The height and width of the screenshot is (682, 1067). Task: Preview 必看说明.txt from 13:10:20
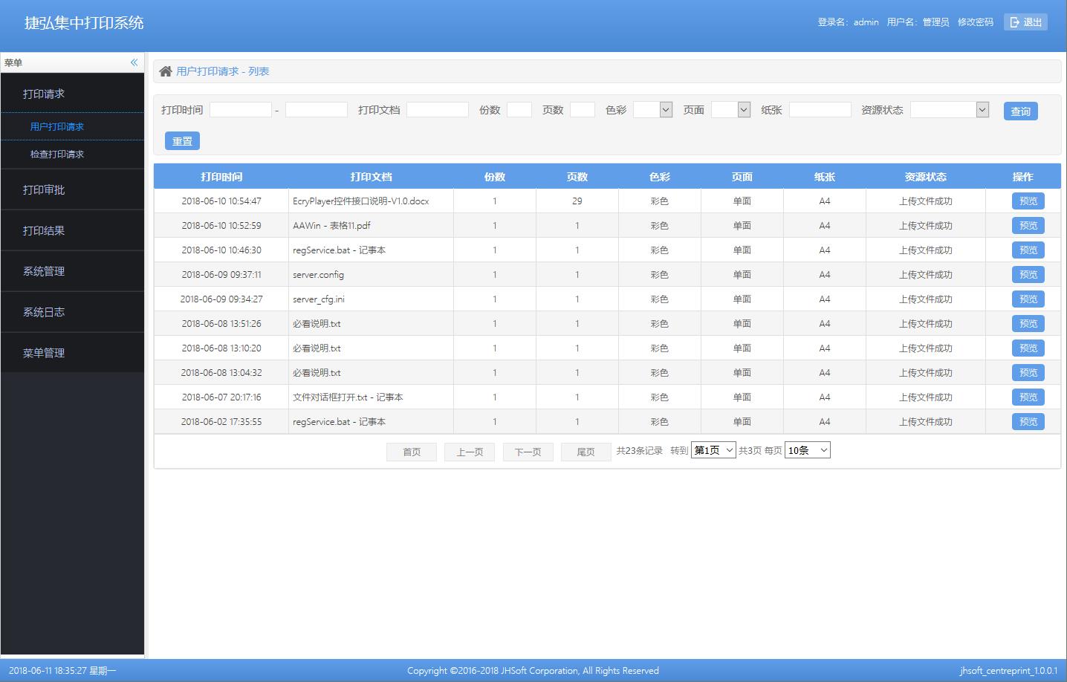(x=1028, y=348)
